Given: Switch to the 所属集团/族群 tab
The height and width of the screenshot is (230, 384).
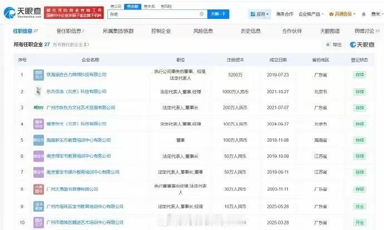Looking at the screenshot, I should click(x=119, y=31).
